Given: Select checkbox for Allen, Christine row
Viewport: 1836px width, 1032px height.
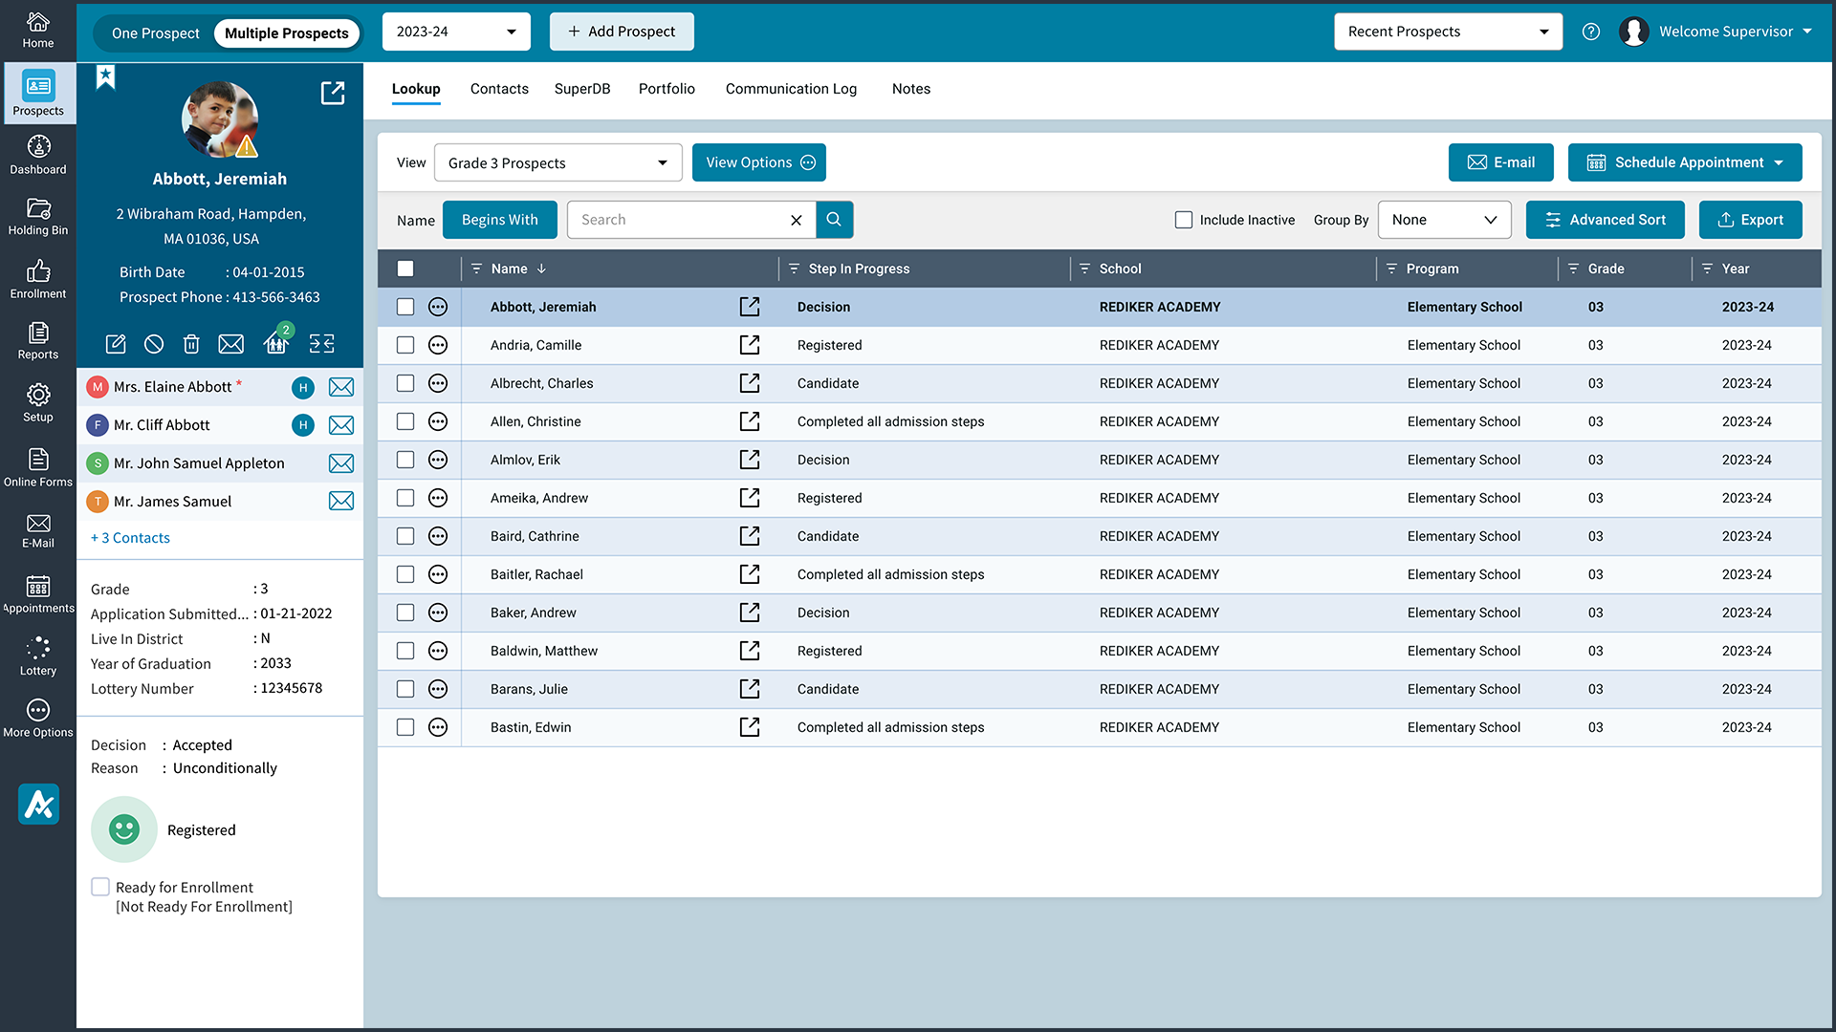Looking at the screenshot, I should pyautogui.click(x=405, y=421).
